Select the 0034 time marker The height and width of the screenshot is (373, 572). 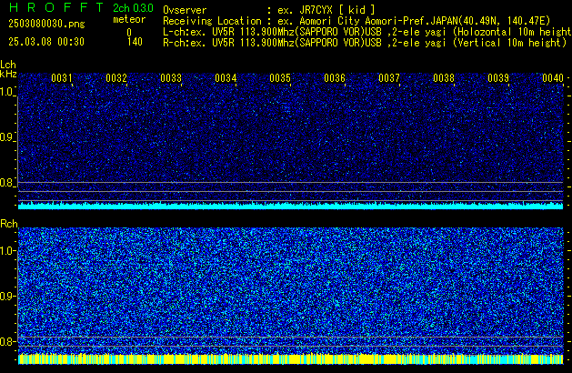tap(226, 78)
